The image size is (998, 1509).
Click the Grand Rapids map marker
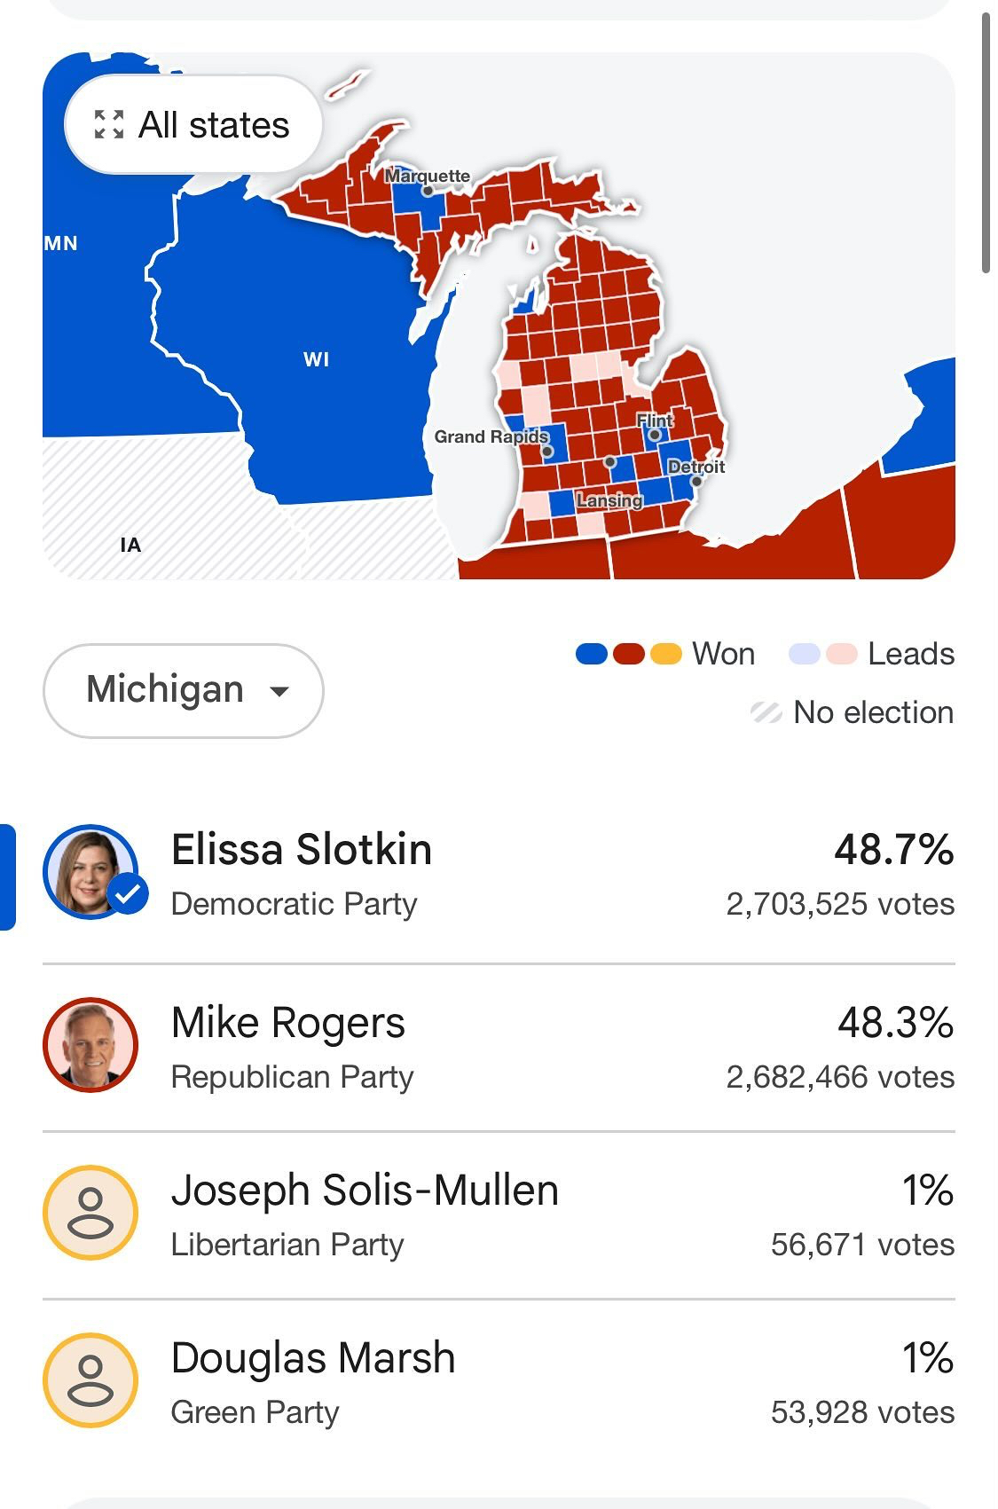pyautogui.click(x=547, y=452)
